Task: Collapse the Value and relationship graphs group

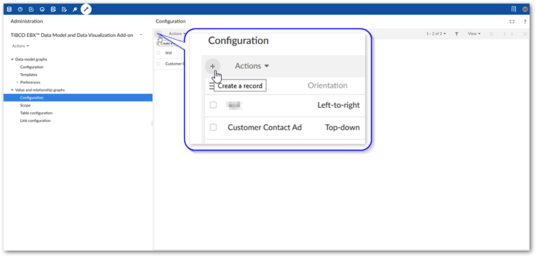Action: point(12,90)
